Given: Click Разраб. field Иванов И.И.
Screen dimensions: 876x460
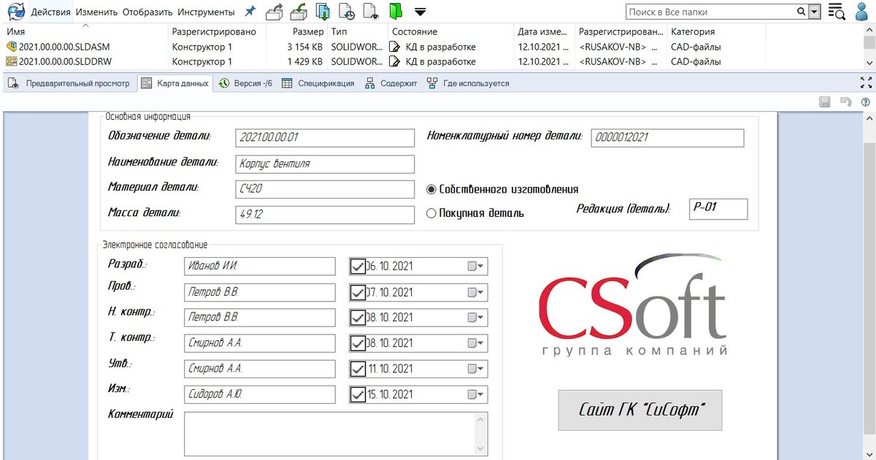Looking at the screenshot, I should pyautogui.click(x=259, y=267).
